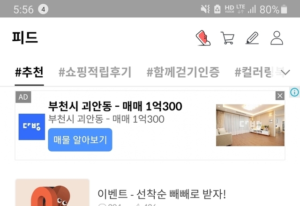
Task: Tap the ad info icon
Action: click(294, 92)
